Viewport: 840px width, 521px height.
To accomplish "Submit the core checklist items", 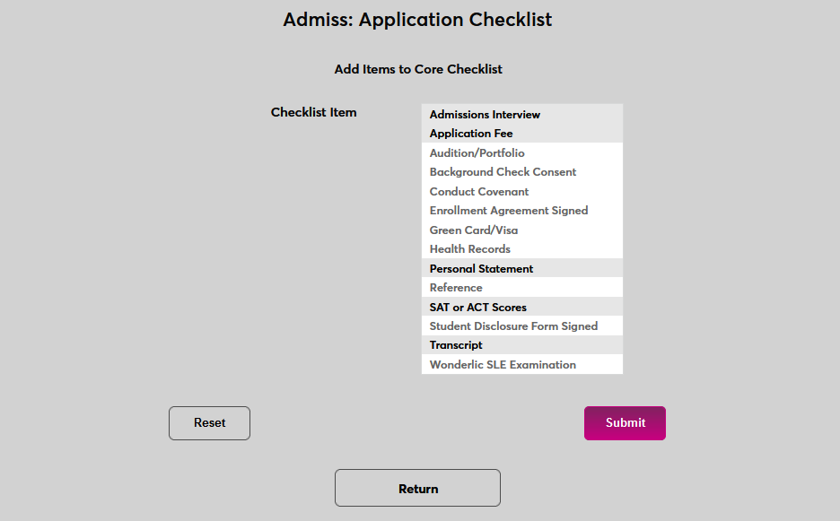I will 625,422.
